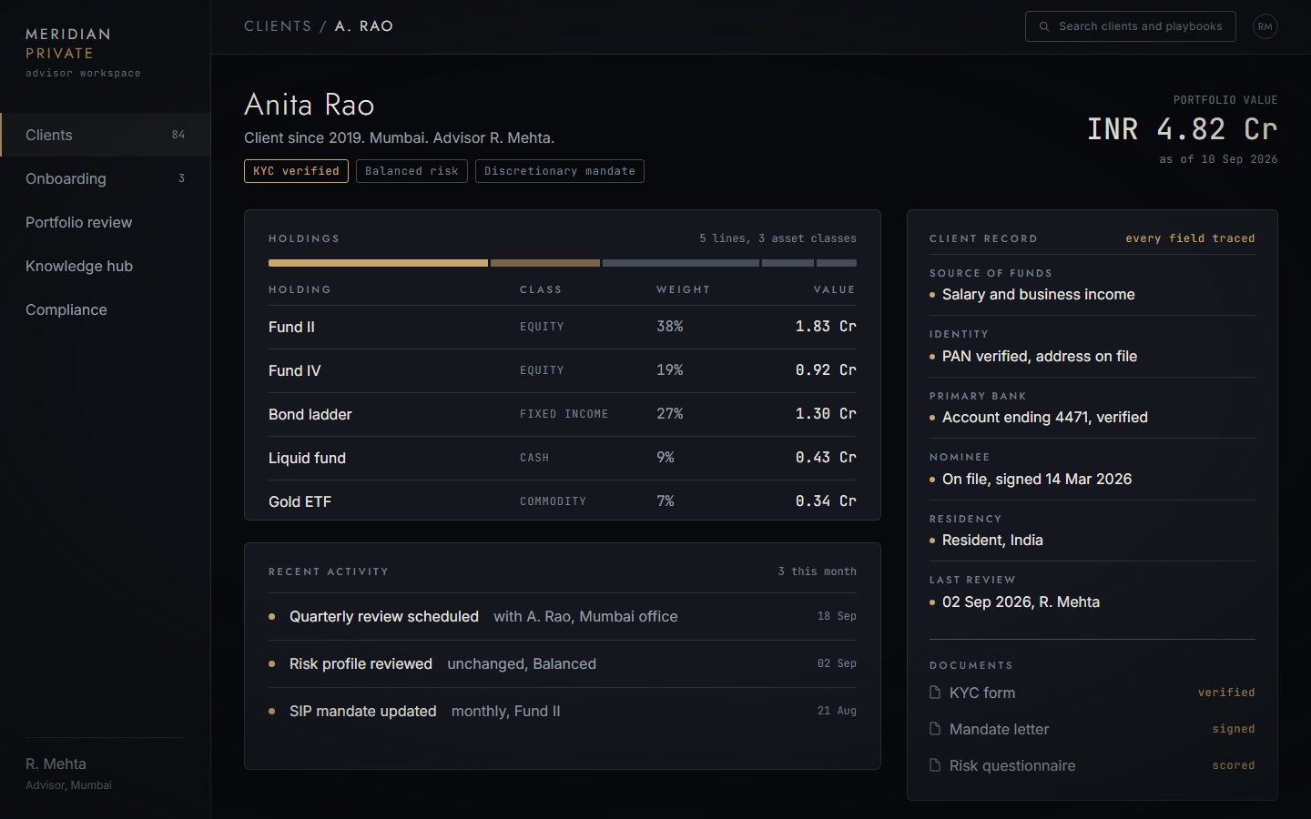Image resolution: width=1311 pixels, height=819 pixels.
Task: Click Salary and business income entry
Action: point(1038,295)
